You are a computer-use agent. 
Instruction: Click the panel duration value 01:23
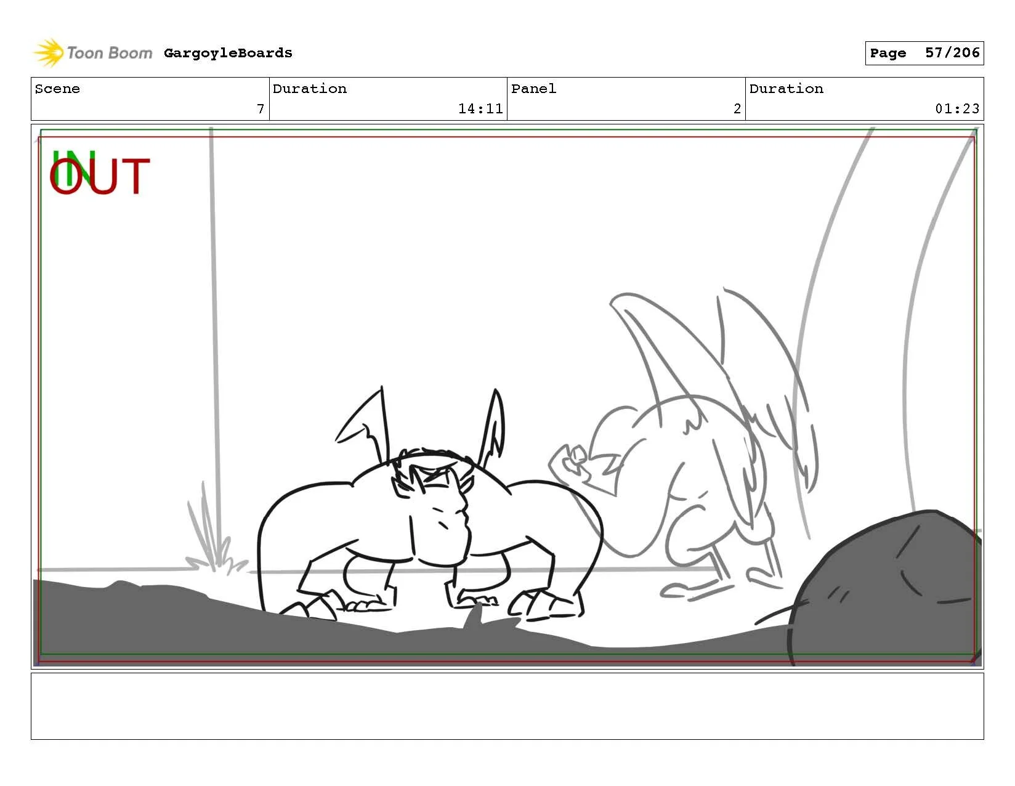click(x=957, y=109)
